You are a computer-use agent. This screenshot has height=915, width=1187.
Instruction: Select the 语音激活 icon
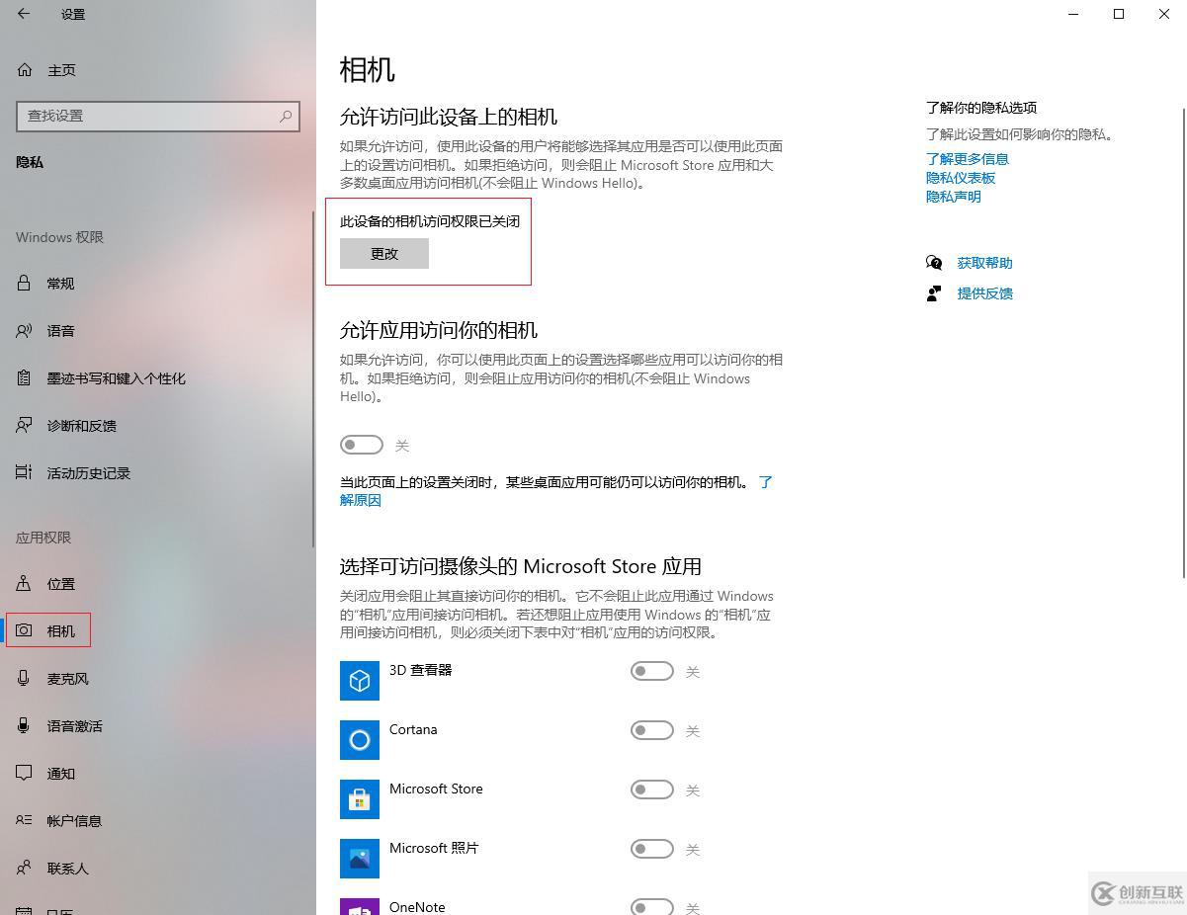pos(25,726)
